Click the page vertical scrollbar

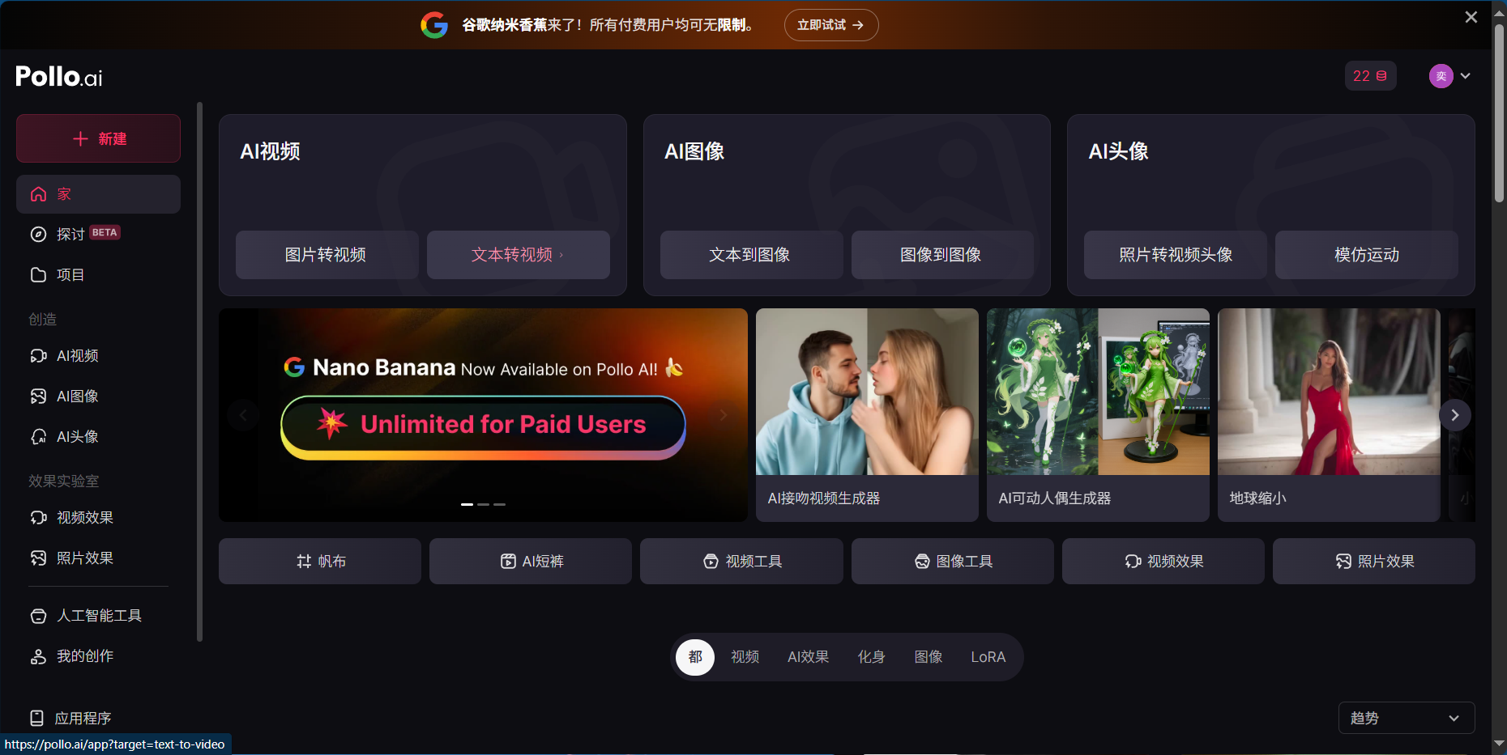coord(1499,113)
